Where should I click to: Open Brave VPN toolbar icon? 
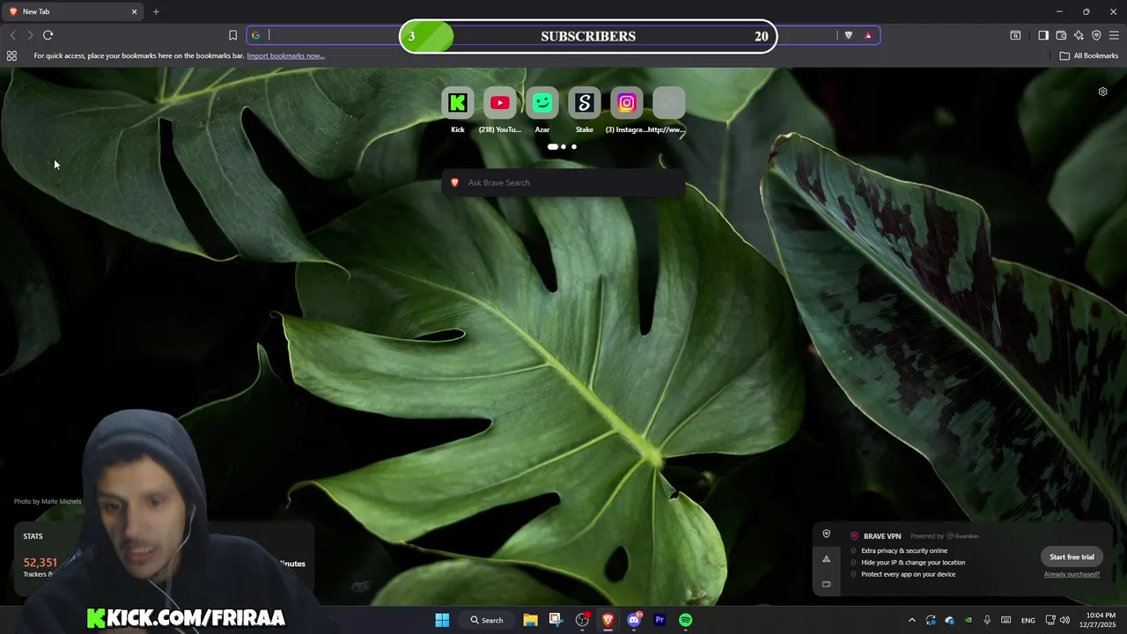(x=1096, y=35)
